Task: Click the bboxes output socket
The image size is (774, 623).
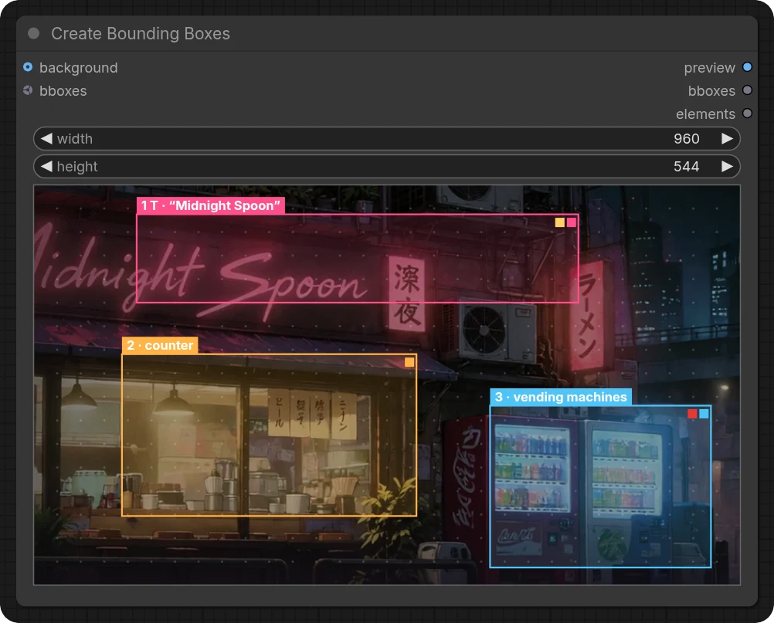Action: 747,90
